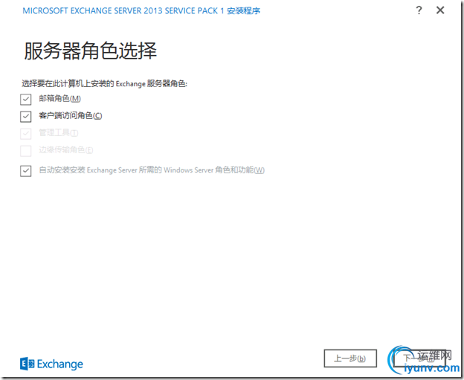Close the Exchange setup window
Image resolution: width=464 pixels, height=380 pixels.
[x=440, y=10]
